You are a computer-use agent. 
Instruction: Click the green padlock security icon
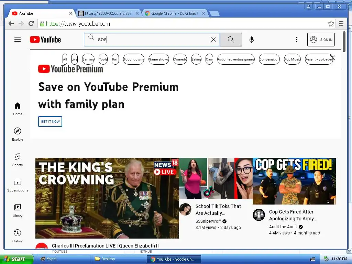pyautogui.click(x=42, y=24)
